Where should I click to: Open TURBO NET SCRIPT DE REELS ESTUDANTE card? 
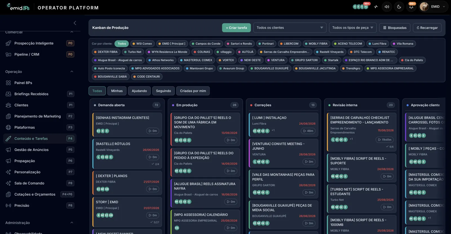pos(362,199)
